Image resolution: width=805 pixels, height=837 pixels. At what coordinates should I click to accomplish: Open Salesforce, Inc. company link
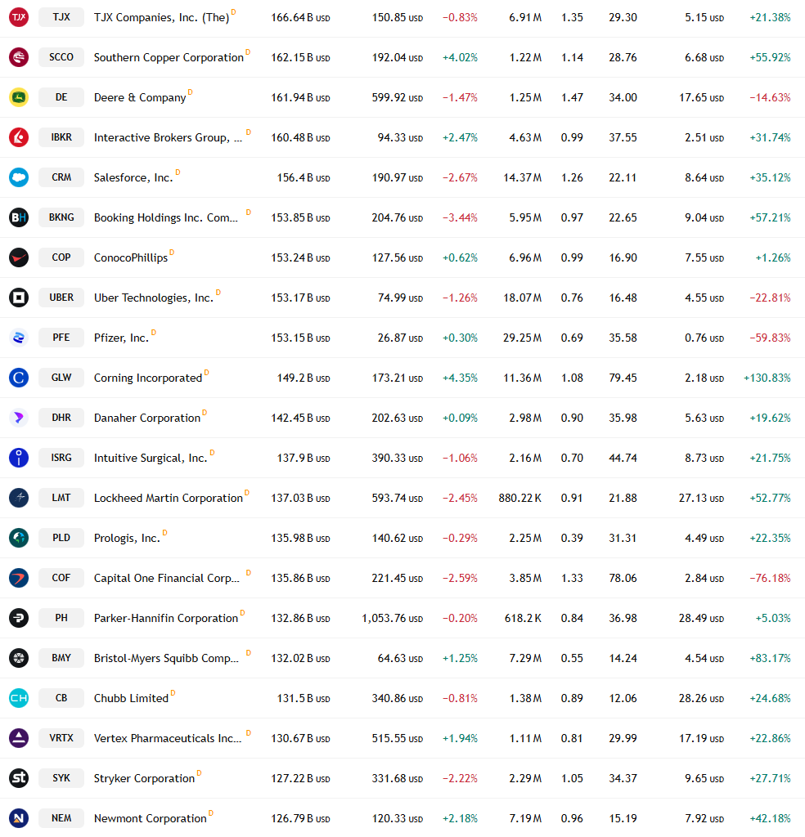tap(133, 177)
